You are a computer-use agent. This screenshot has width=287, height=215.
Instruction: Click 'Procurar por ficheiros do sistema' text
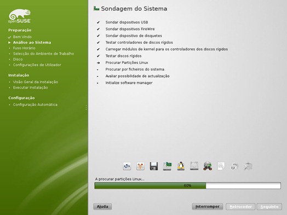point(135,69)
